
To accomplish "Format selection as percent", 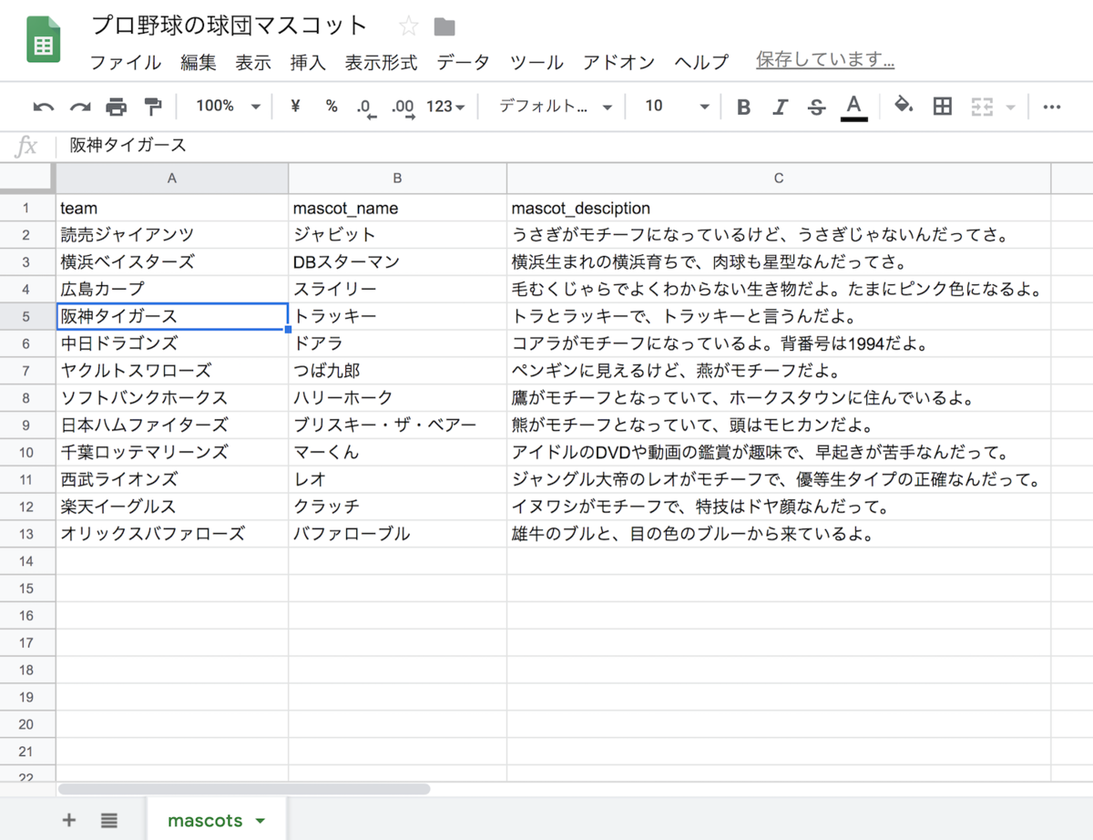I will pos(331,107).
